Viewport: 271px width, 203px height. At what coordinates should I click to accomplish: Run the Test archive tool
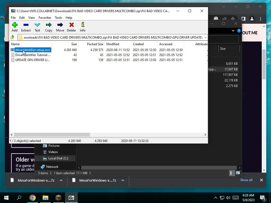[x=37, y=25]
